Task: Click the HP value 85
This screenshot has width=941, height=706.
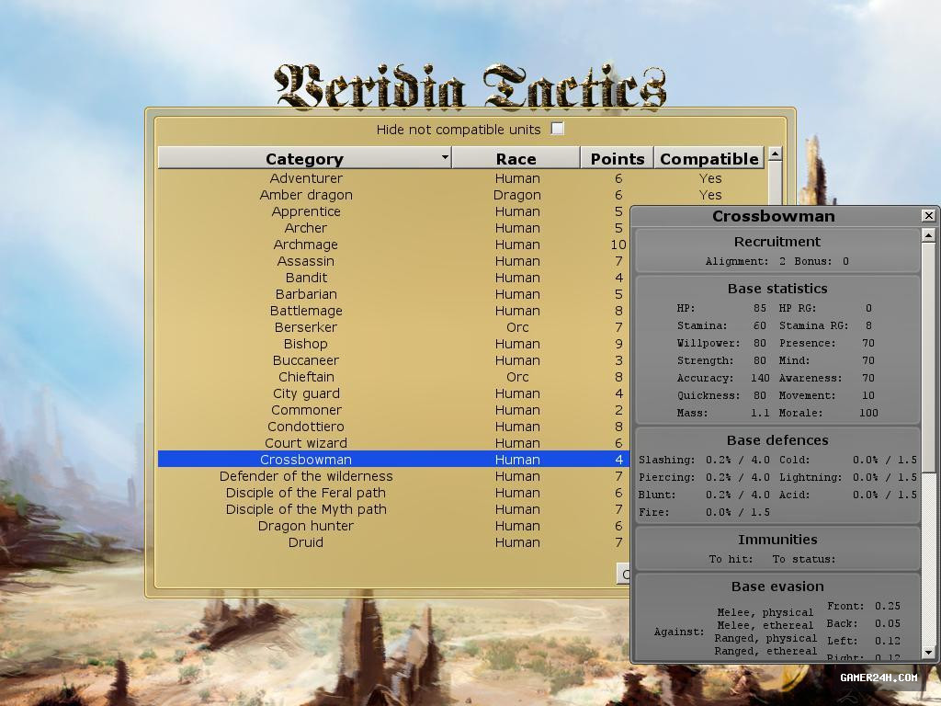Action: 760,308
